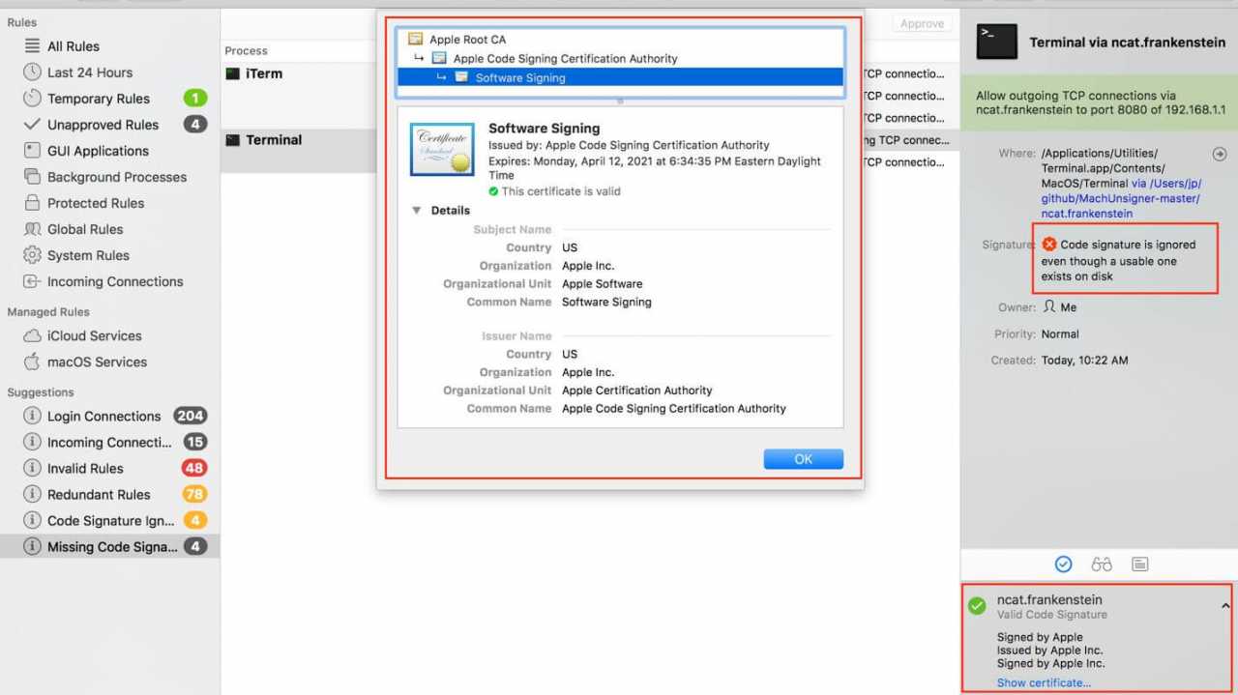The image size is (1238, 695).
Task: Select All Rules in sidebar
Action: pyautogui.click(x=74, y=46)
